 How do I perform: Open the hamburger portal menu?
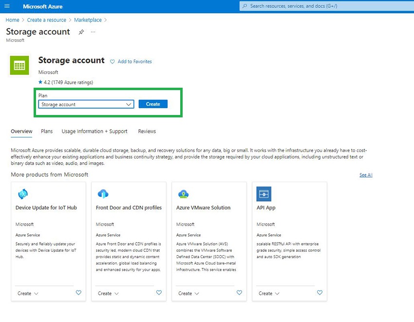[x=7, y=6]
